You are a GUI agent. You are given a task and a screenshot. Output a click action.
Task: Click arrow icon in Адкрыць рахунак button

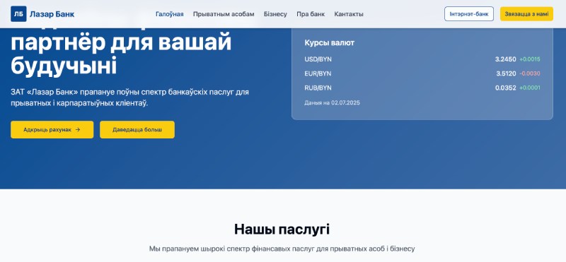point(78,130)
